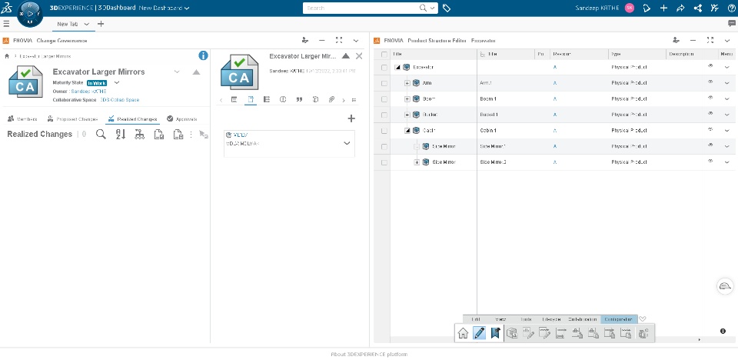Switch to Proposed Changes tab
This screenshot has width=738, height=360.
point(73,118)
